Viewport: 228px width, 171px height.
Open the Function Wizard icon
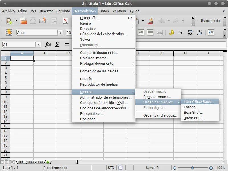click(x=48, y=44)
